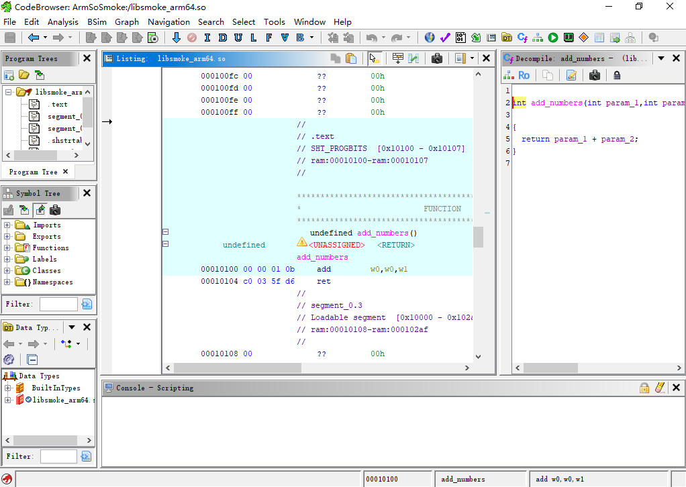
Task: Expand the BuiltInTypes node in Data Types
Action: point(7,388)
